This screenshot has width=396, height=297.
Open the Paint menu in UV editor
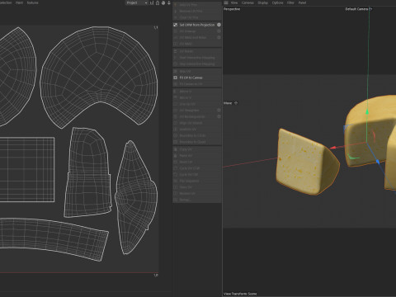point(19,2)
